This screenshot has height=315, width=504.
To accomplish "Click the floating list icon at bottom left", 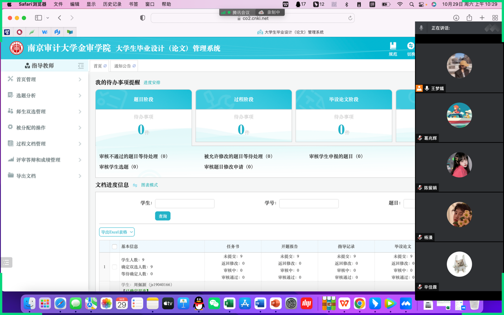I will point(6,262).
